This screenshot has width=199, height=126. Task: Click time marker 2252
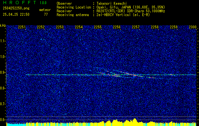click(41, 27)
